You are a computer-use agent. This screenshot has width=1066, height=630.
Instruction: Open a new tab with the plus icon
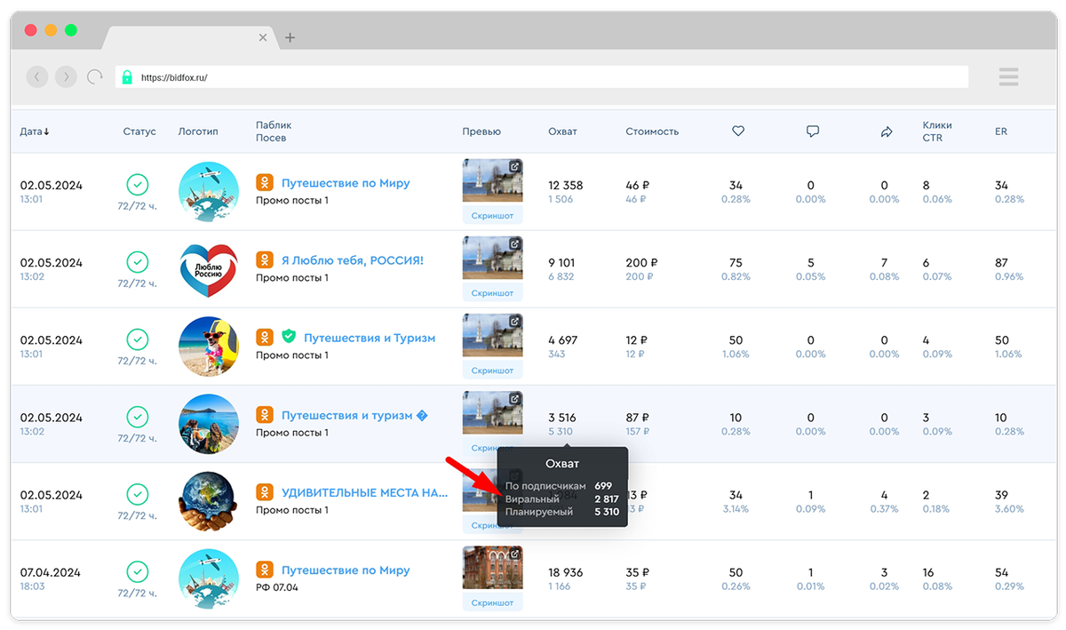coord(290,37)
